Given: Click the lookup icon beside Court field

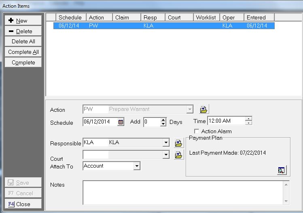Looking at the screenshot, I should pos(178,155).
